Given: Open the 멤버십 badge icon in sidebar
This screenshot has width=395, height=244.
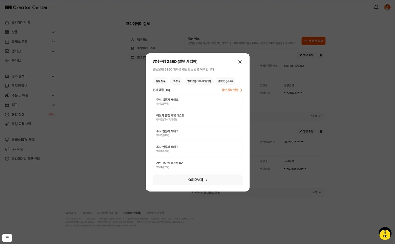Looking at the screenshot, I should [7, 51].
